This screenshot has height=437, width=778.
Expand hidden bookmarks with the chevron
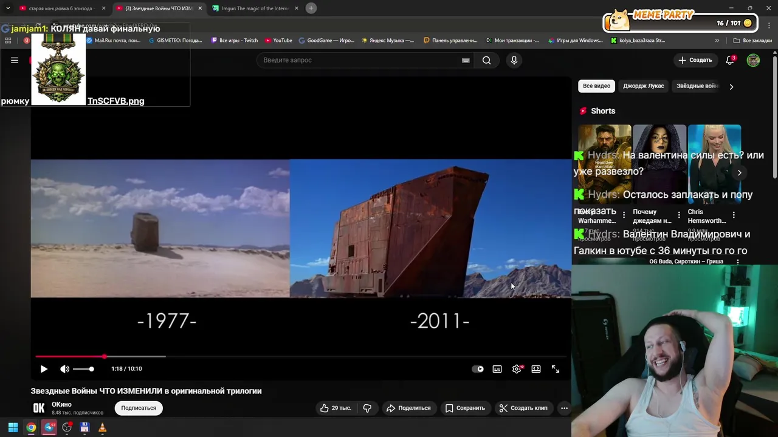click(717, 41)
